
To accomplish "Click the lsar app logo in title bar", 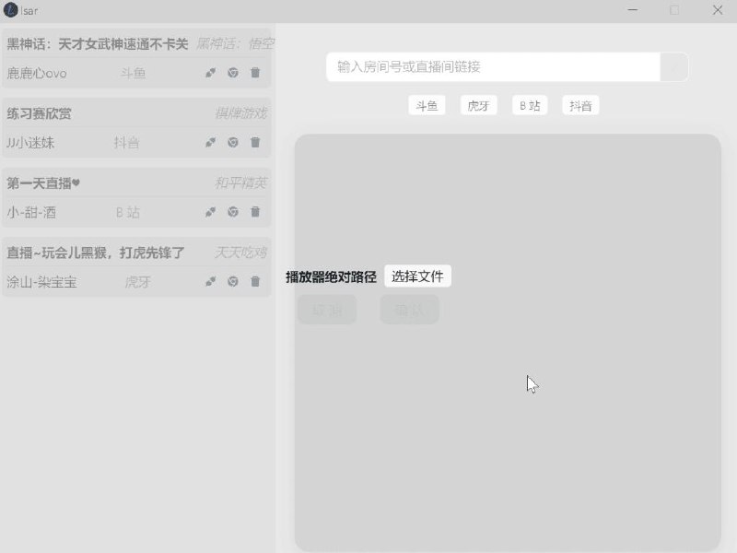I will pos(12,10).
